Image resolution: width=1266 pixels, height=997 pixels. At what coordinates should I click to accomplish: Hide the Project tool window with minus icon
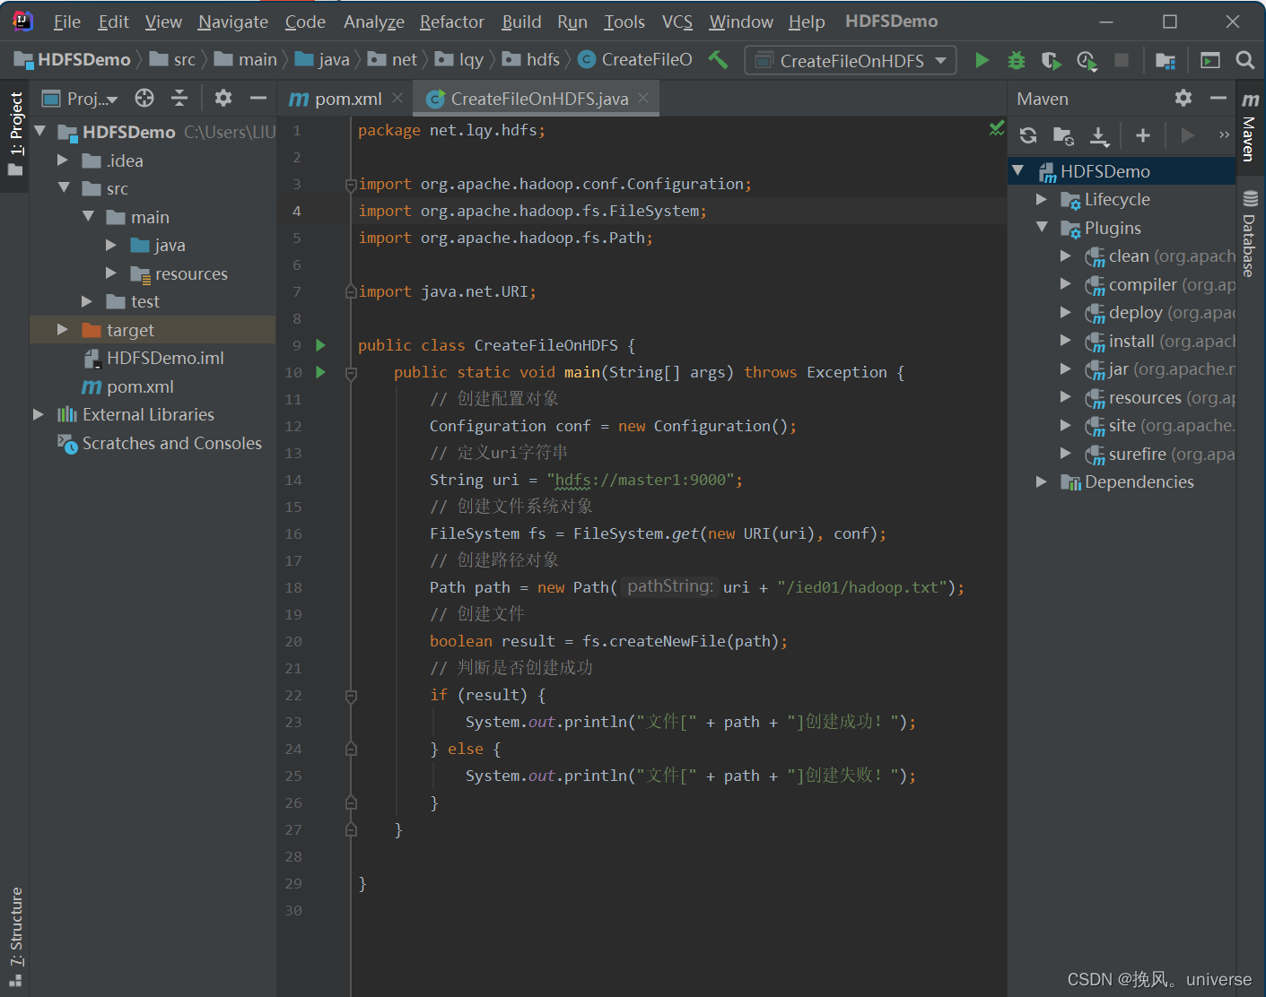(258, 98)
